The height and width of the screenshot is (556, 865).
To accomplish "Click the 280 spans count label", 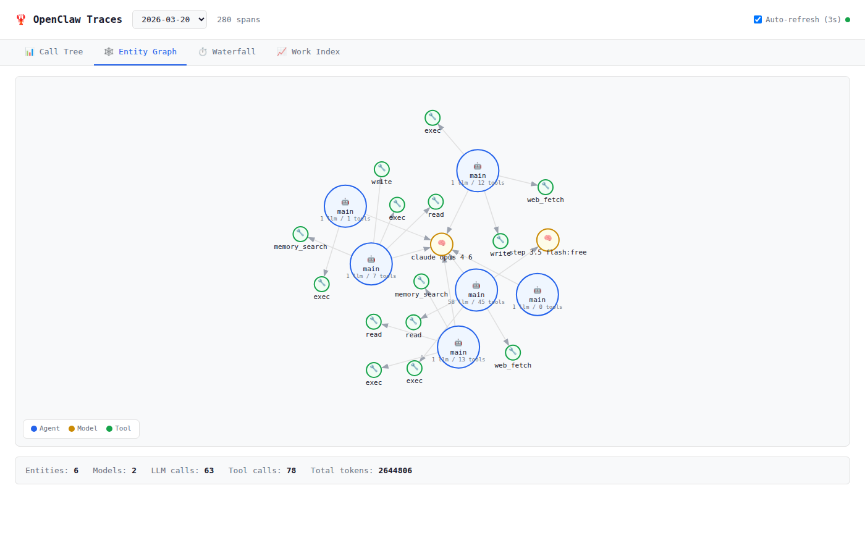I will 238,19.
